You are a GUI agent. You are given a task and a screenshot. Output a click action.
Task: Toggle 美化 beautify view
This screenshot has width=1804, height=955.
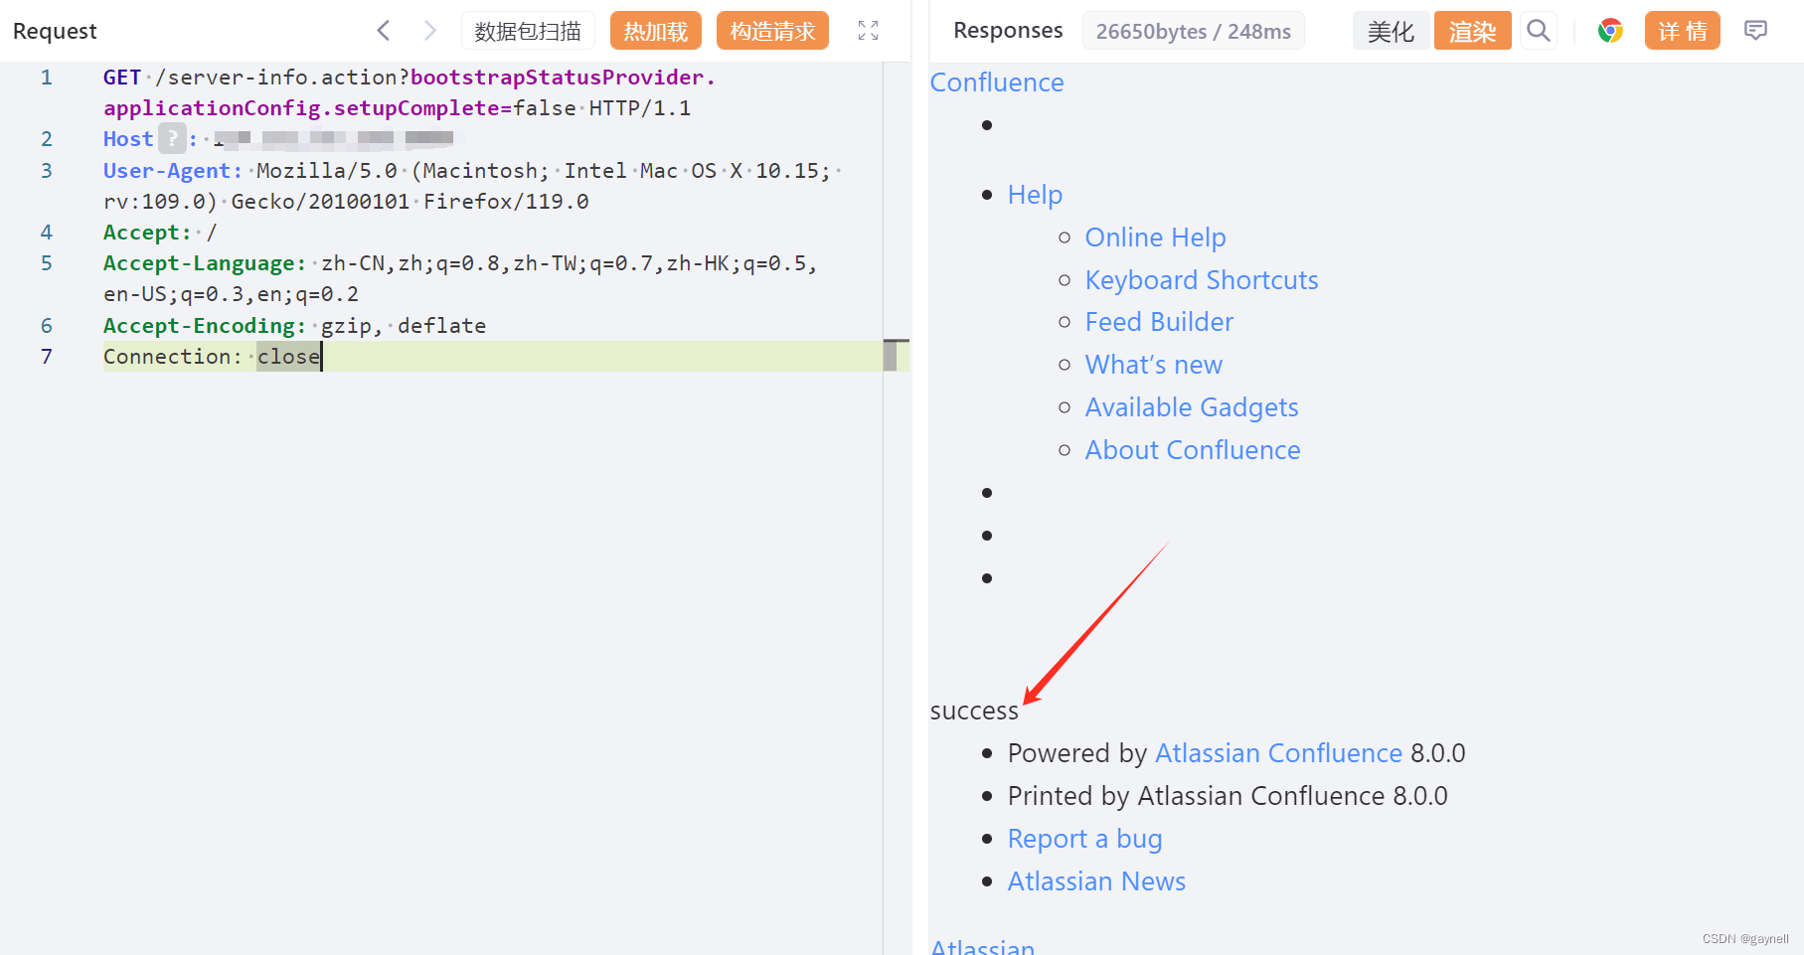click(x=1391, y=31)
